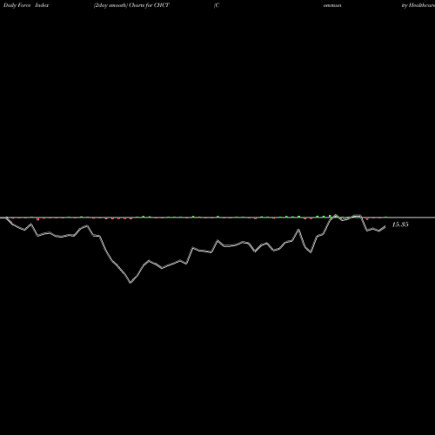This screenshot has width=435, height=435.
Task: Click the '(2day smooth) Charts for CHCT' text
Action: [131, 5]
